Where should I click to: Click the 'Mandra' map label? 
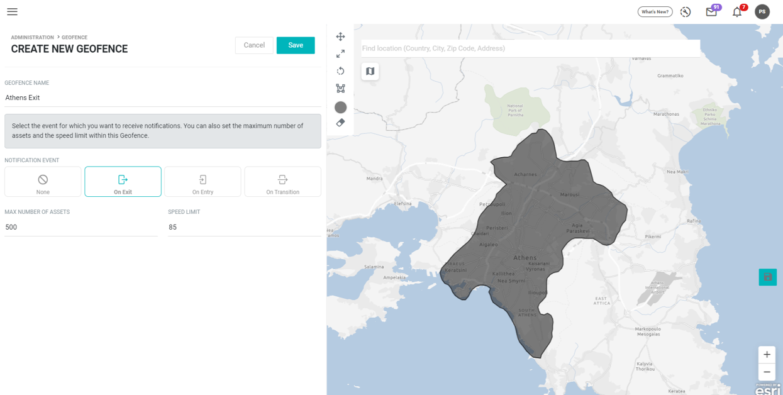click(374, 179)
